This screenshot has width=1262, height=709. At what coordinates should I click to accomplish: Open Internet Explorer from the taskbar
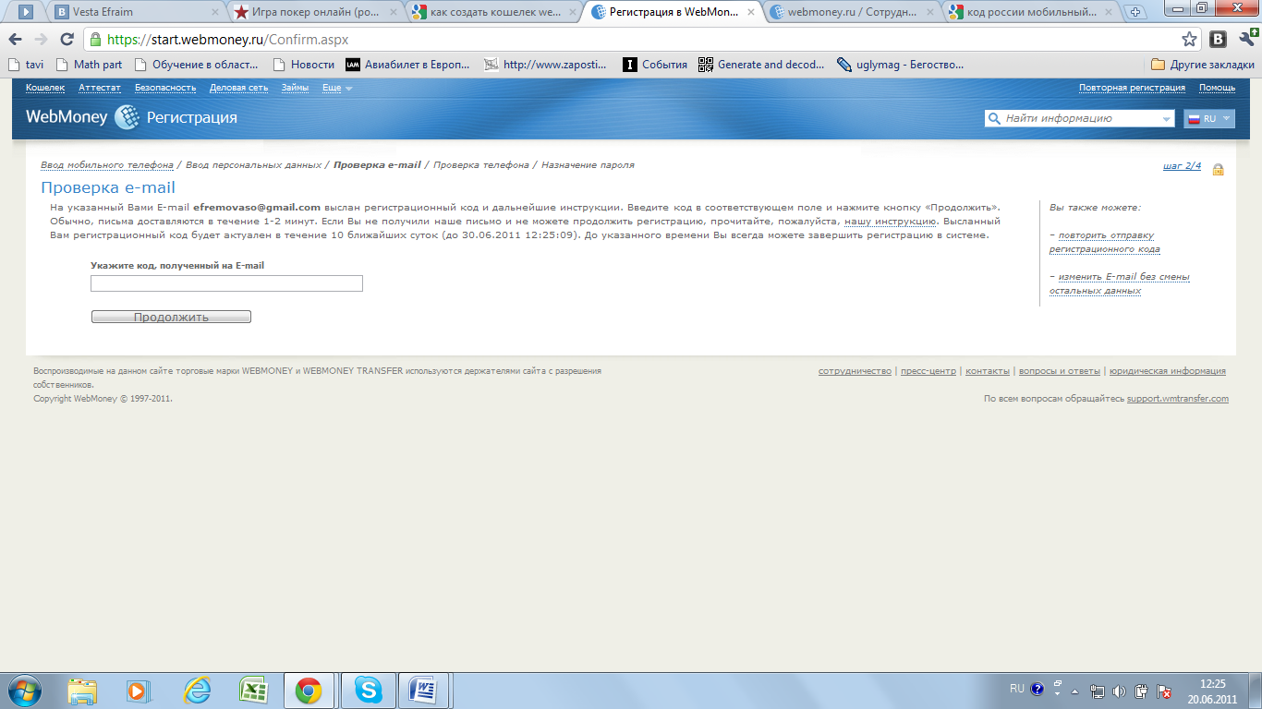click(x=197, y=691)
